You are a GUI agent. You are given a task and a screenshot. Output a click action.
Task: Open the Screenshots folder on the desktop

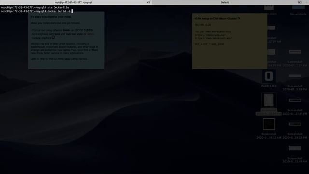pos(298,10)
